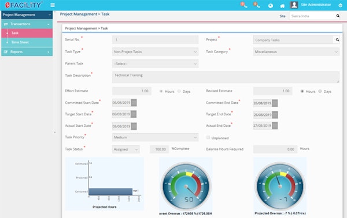Click the globe icon in header
Screen dimensions: 347x218
click(271, 6)
